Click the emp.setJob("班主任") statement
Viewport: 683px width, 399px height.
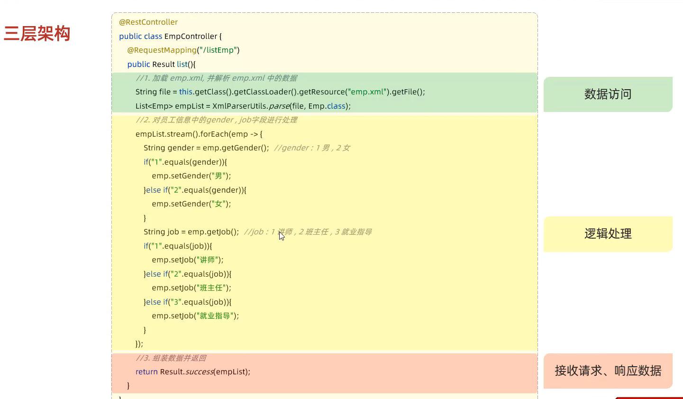pos(191,288)
